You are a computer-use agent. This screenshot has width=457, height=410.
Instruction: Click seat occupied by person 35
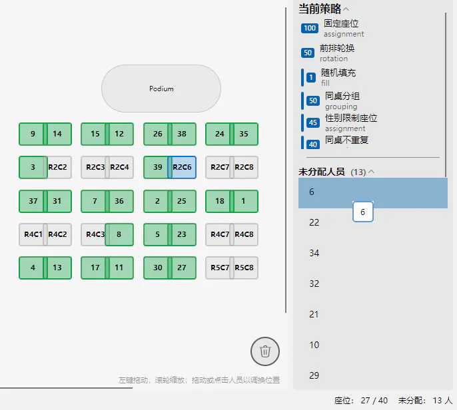[244, 134]
